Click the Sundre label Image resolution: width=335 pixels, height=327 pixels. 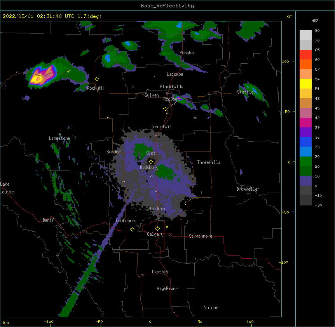[113, 152]
